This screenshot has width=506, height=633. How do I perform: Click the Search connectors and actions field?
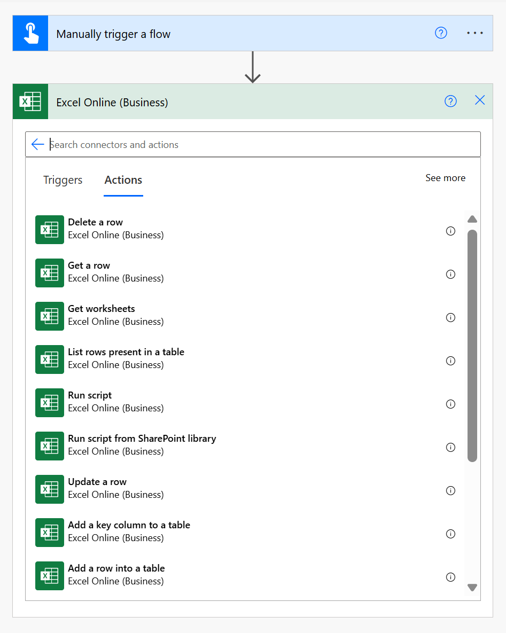[262, 144]
